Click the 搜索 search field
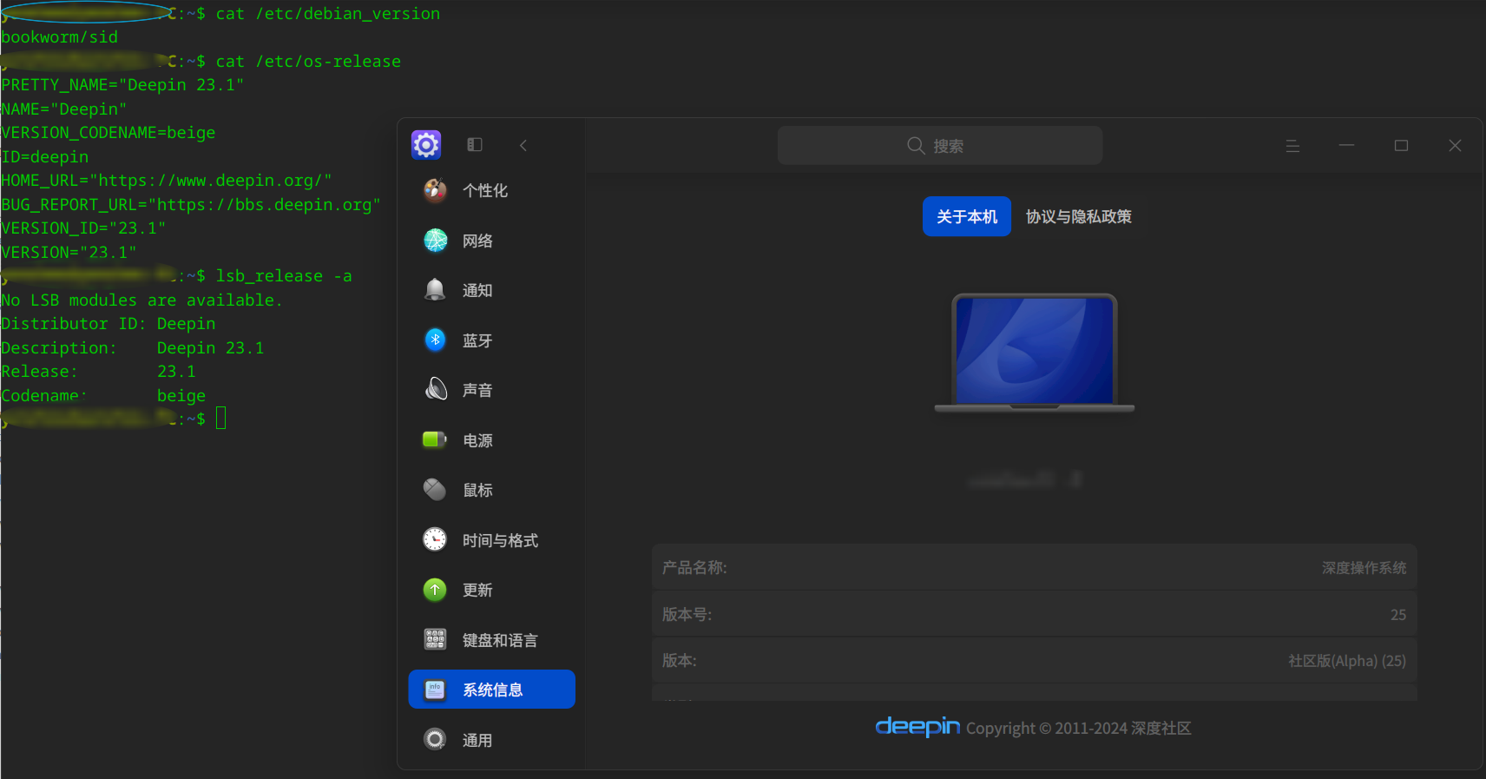 click(940, 146)
